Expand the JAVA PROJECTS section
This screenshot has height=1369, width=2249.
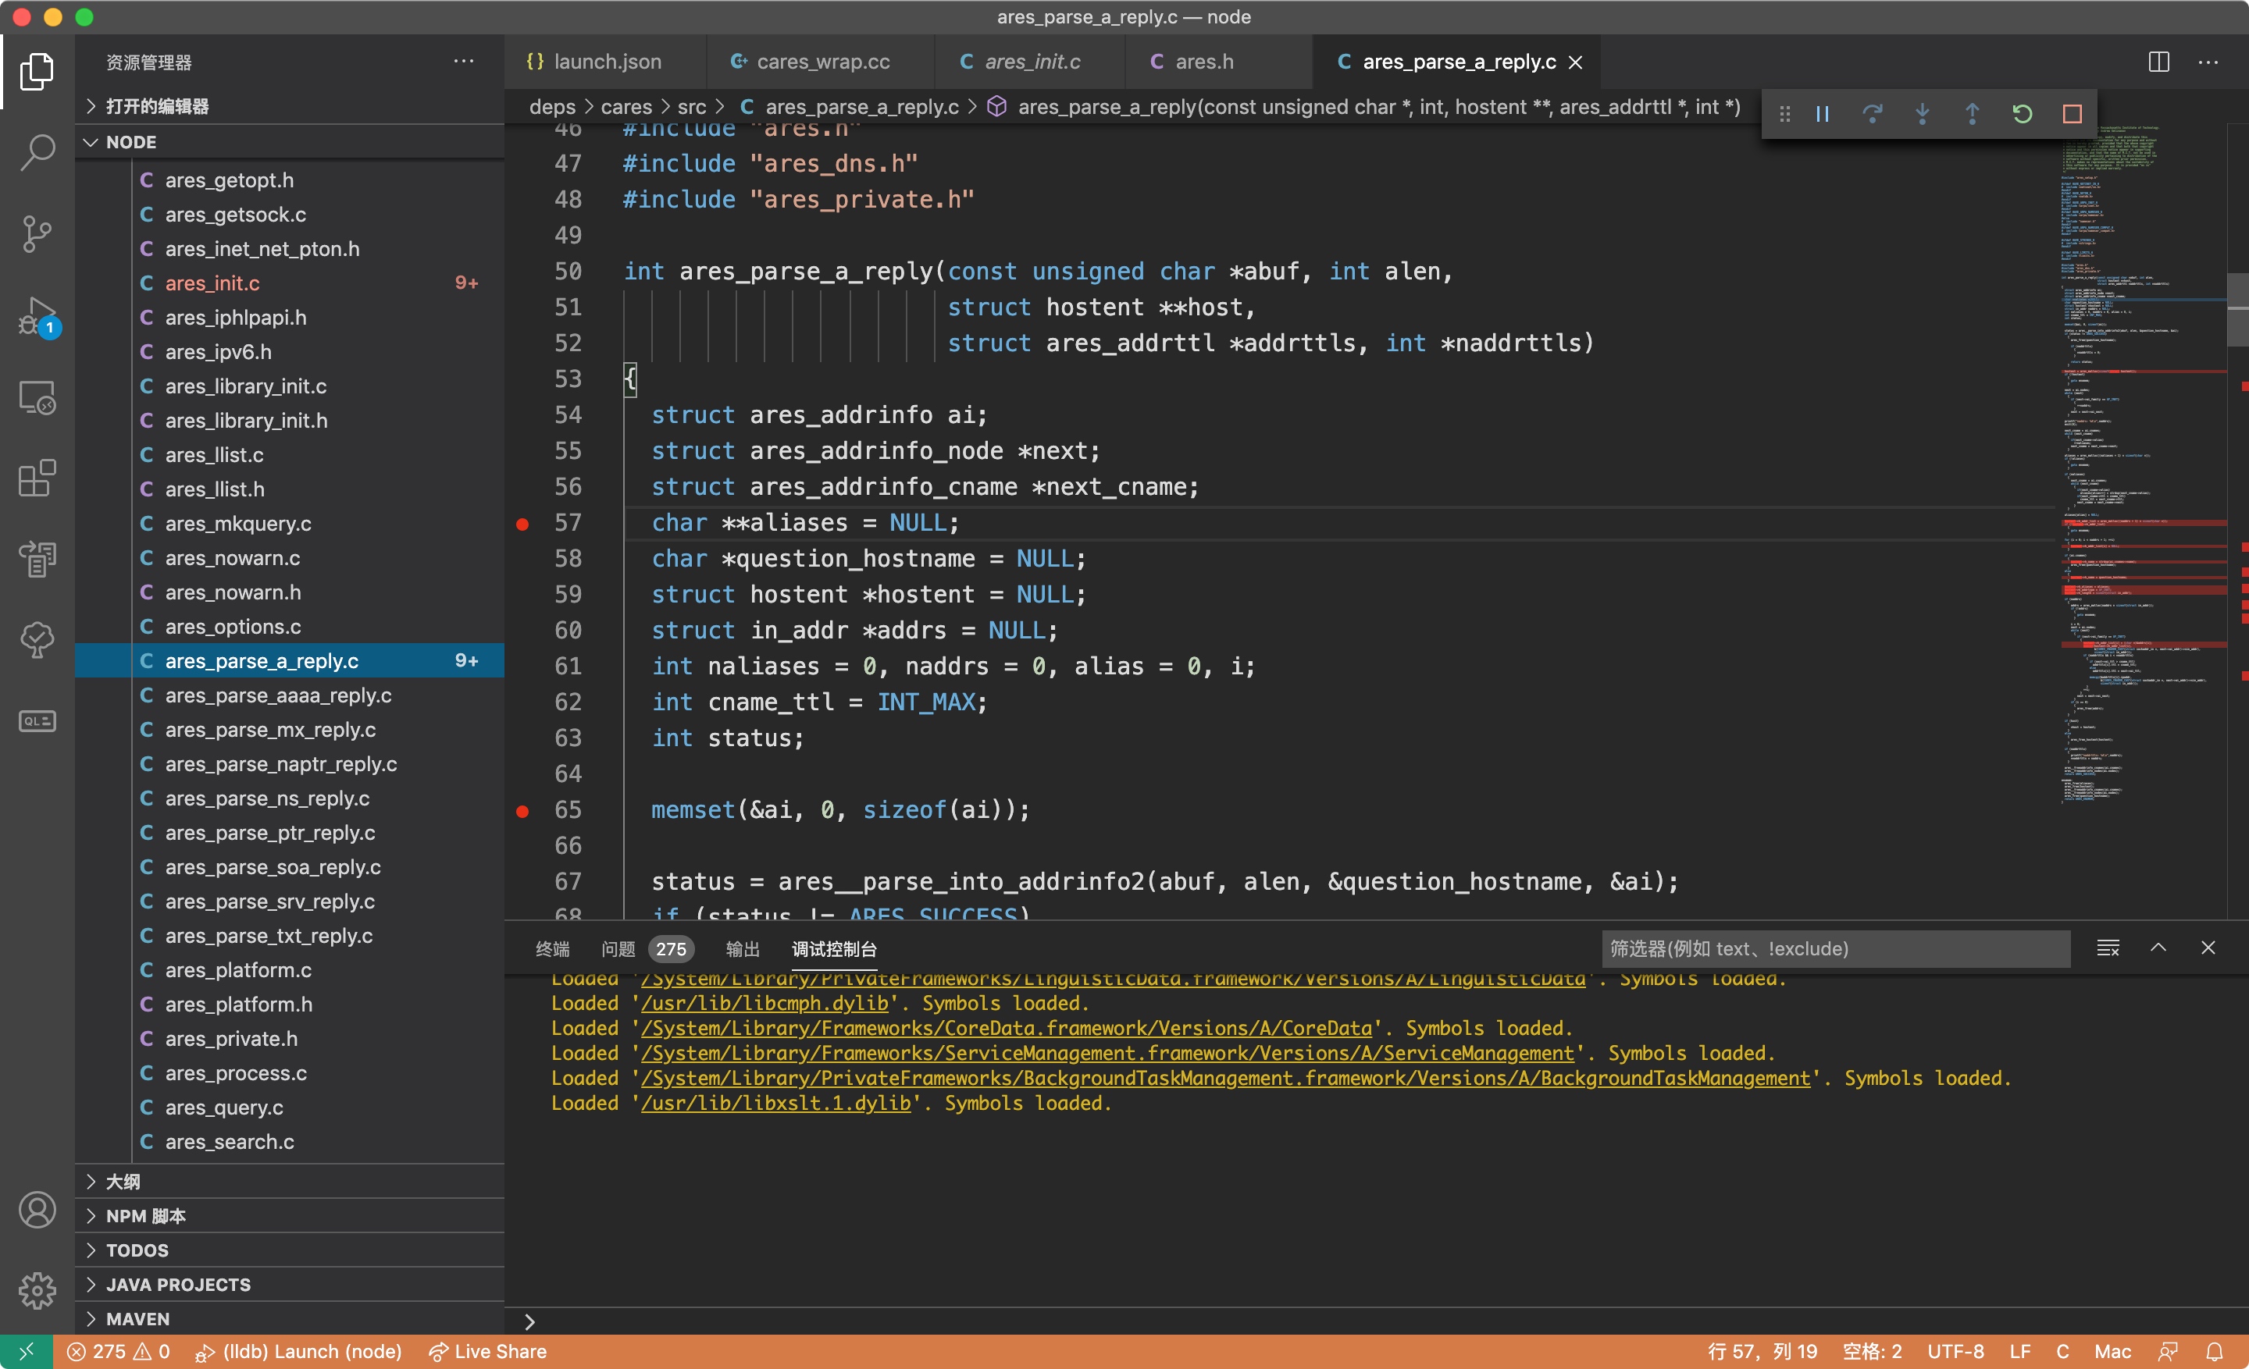tap(290, 1284)
